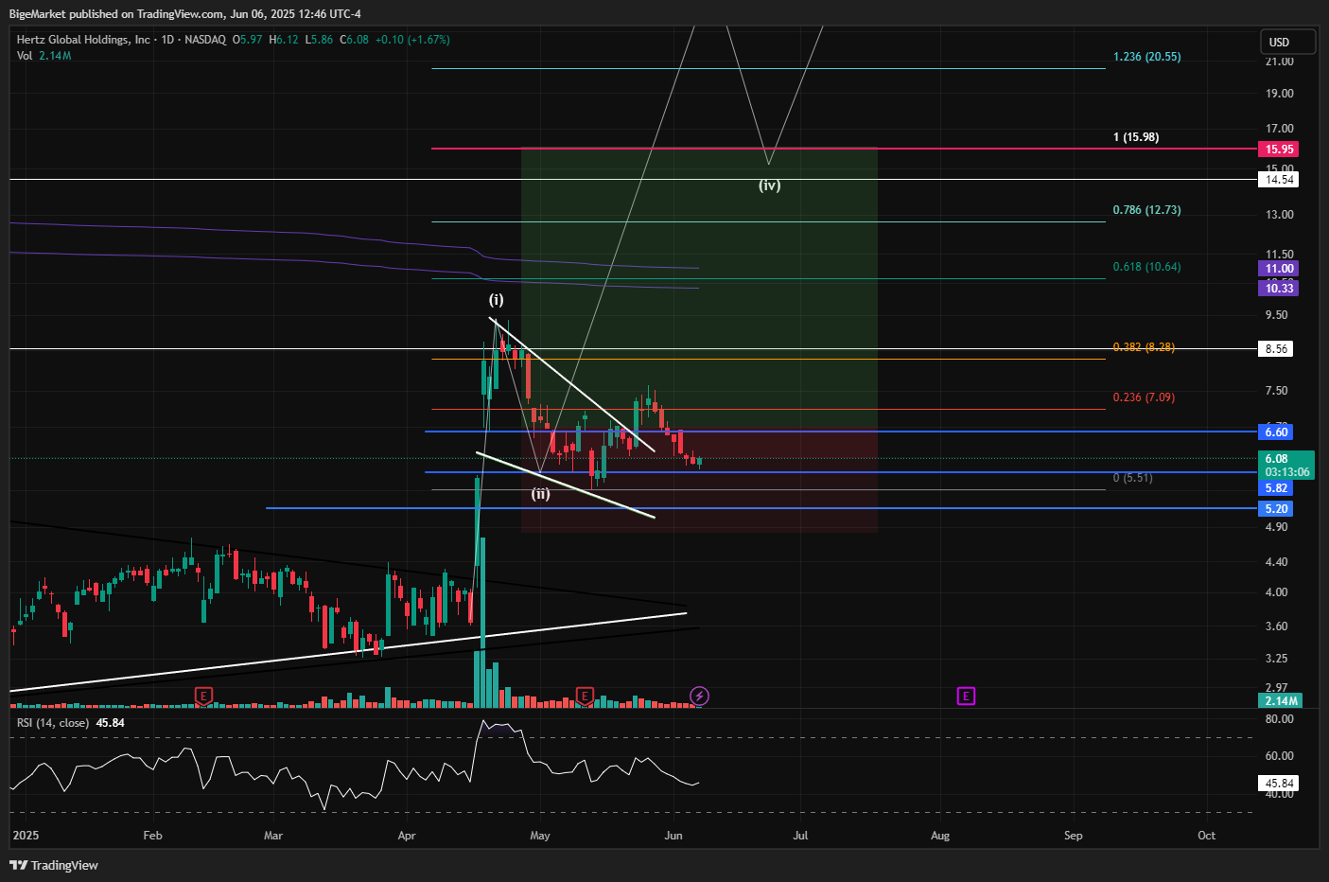Click the 21.00 price axis tick
Image resolution: width=1329 pixels, height=882 pixels.
[1279, 62]
